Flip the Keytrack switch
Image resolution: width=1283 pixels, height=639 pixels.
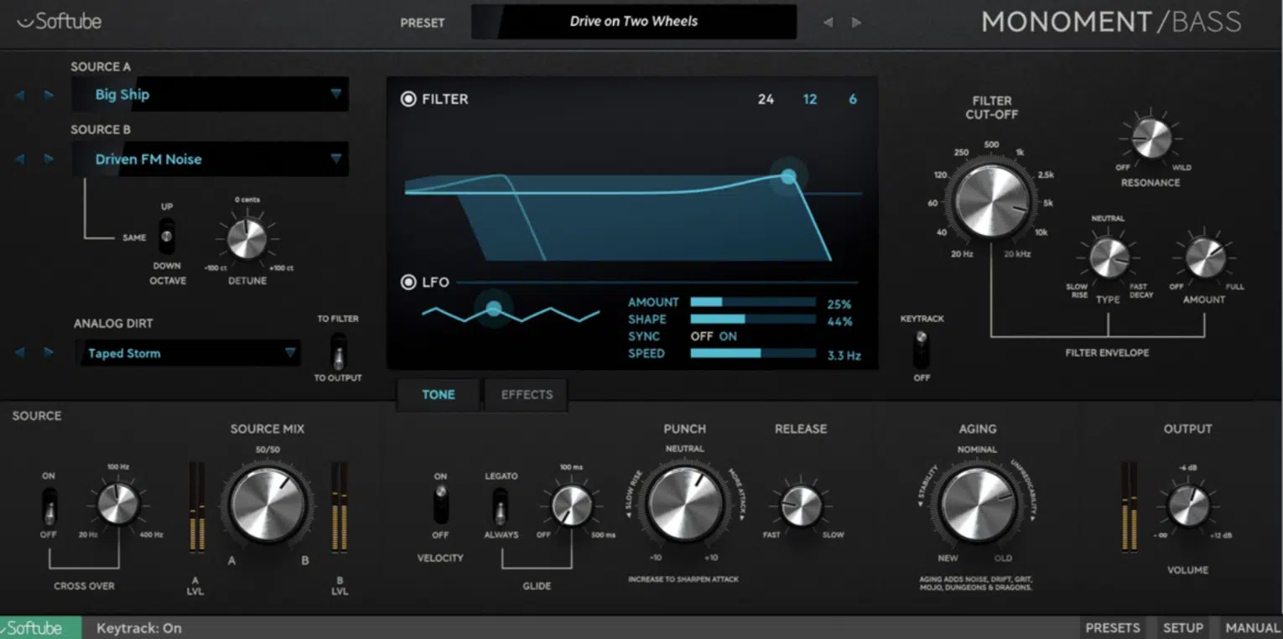(921, 349)
